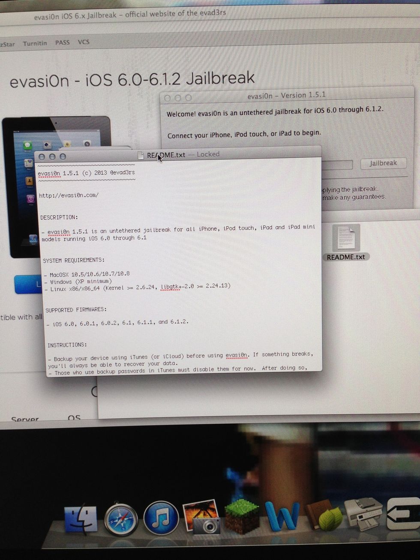The image size is (420, 560).
Task: Click the Jailbreak button in evasi0n window
Action: (x=383, y=163)
